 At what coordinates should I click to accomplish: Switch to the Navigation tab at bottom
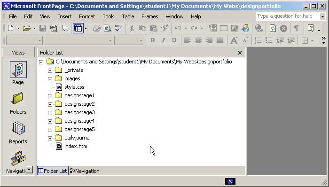tap(85, 171)
